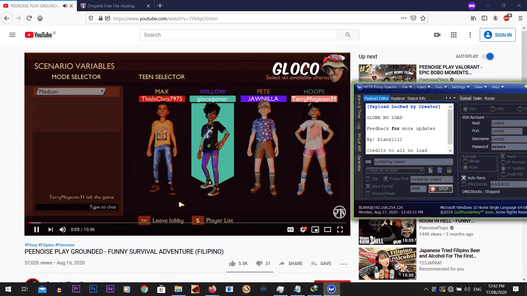
Task: Open #Filipino hashtag link
Action: pyautogui.click(x=46, y=245)
